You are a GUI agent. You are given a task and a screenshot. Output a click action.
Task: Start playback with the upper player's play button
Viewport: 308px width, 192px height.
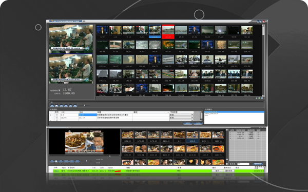coord(56,106)
